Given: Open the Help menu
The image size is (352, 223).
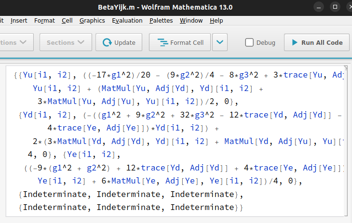Looking at the screenshot, I should [x=216, y=21].
